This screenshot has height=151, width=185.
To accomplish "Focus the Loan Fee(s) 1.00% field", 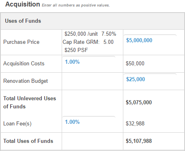I will (x=89, y=122).
